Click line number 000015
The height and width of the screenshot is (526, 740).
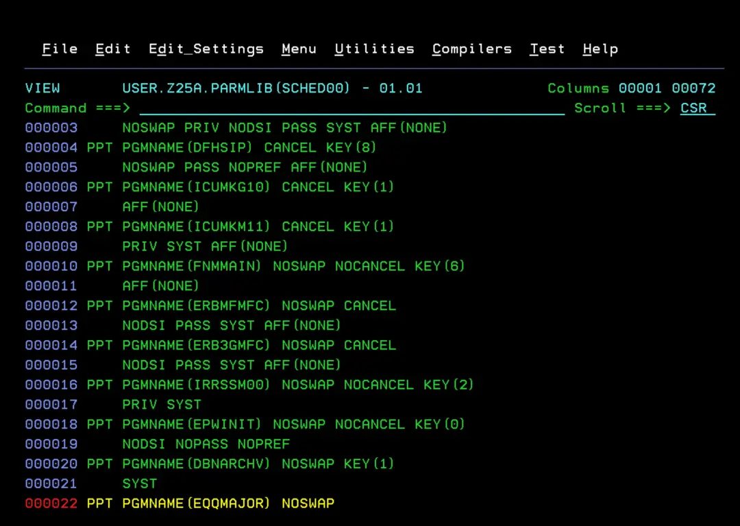pos(51,366)
